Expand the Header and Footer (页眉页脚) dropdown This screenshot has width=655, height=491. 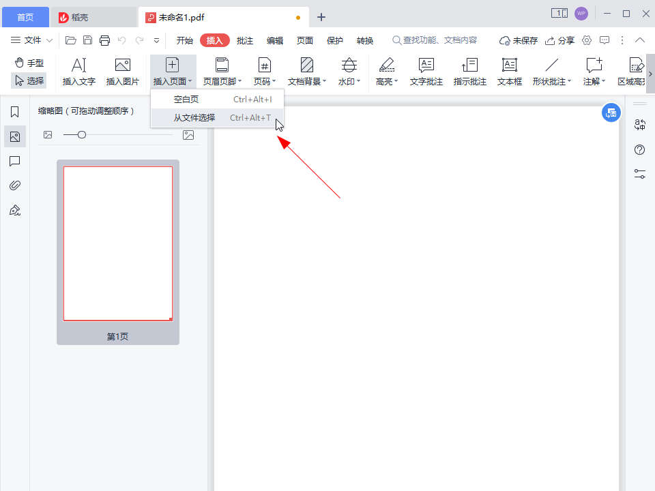click(222, 72)
